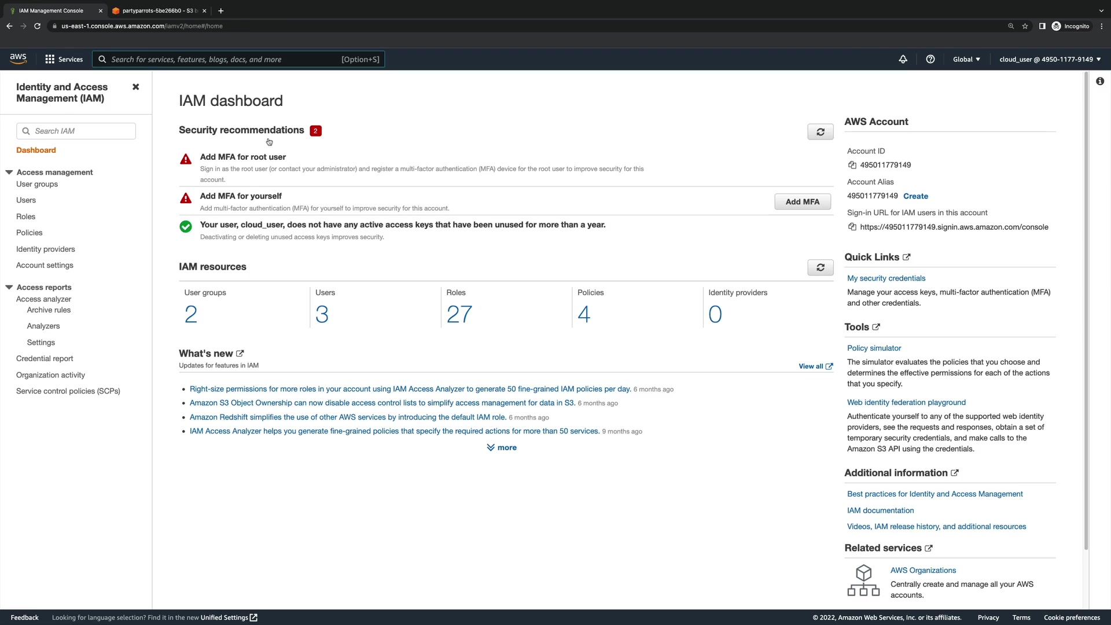This screenshot has height=625, width=1111.
Task: Refresh the IAM resources section
Action: tap(820, 267)
